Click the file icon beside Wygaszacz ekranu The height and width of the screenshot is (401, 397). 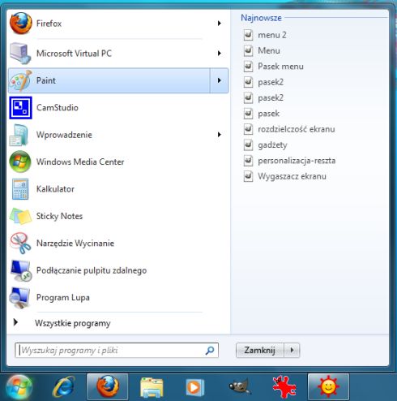[x=248, y=176]
